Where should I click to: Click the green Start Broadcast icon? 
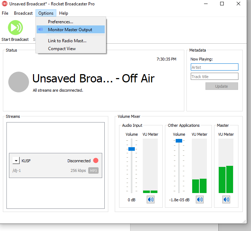point(15,28)
